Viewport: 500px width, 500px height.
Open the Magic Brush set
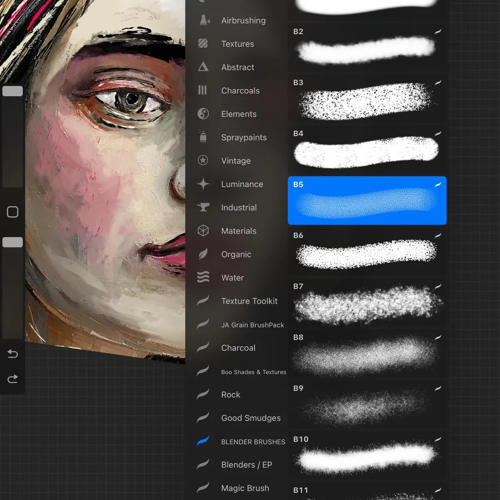245,488
